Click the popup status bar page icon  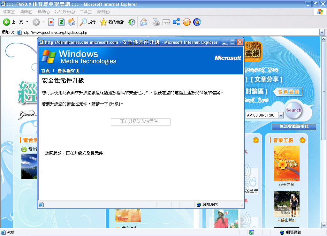(x=41, y=205)
